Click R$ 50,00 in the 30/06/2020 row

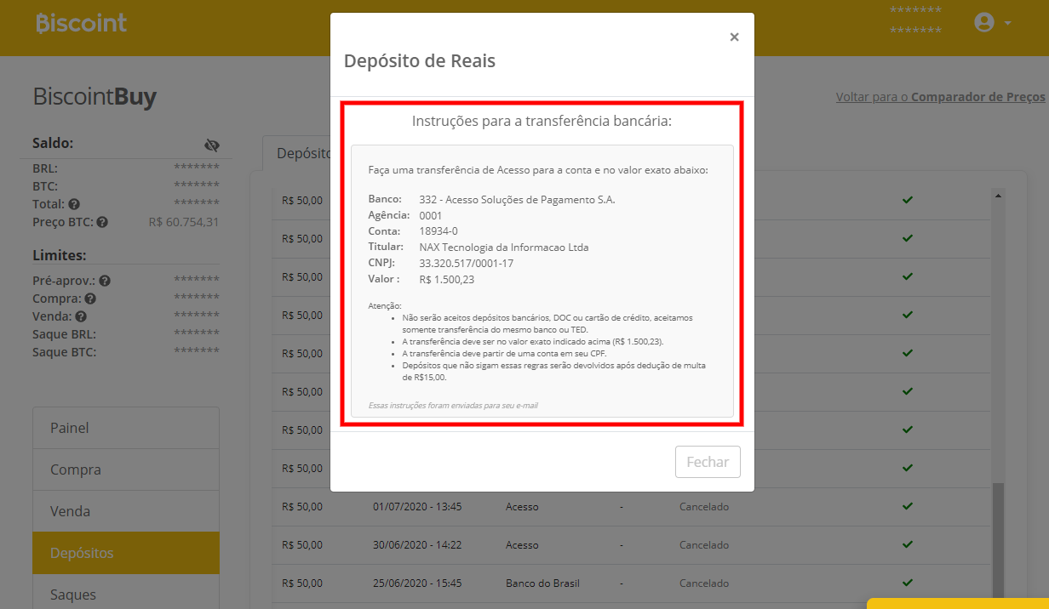click(302, 545)
